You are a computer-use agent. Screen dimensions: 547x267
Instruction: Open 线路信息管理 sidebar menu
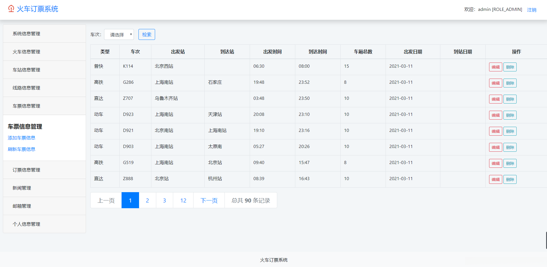click(x=26, y=88)
